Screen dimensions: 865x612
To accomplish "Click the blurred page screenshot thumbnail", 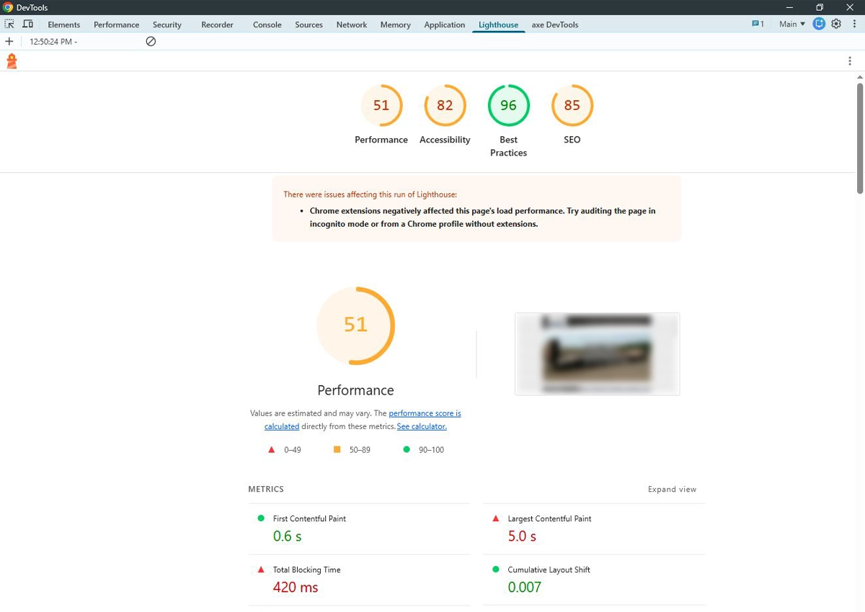I will click(x=598, y=354).
